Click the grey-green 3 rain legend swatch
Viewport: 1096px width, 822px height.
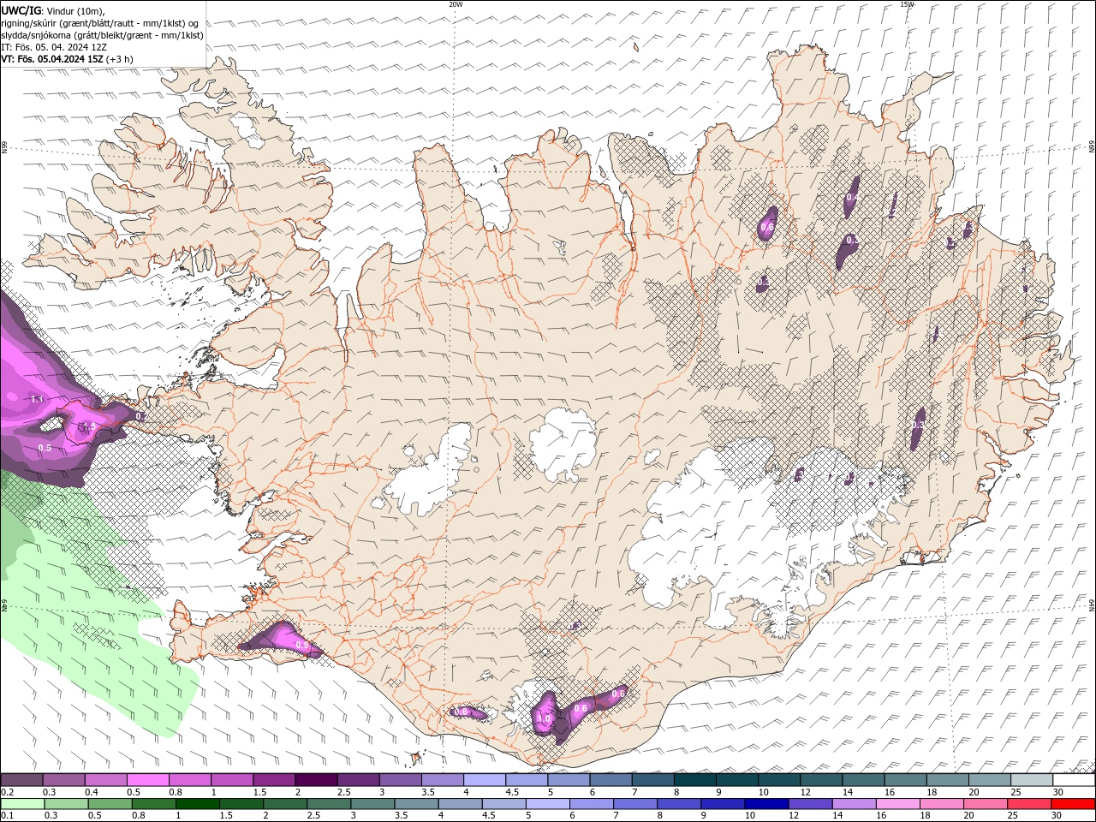click(x=372, y=804)
